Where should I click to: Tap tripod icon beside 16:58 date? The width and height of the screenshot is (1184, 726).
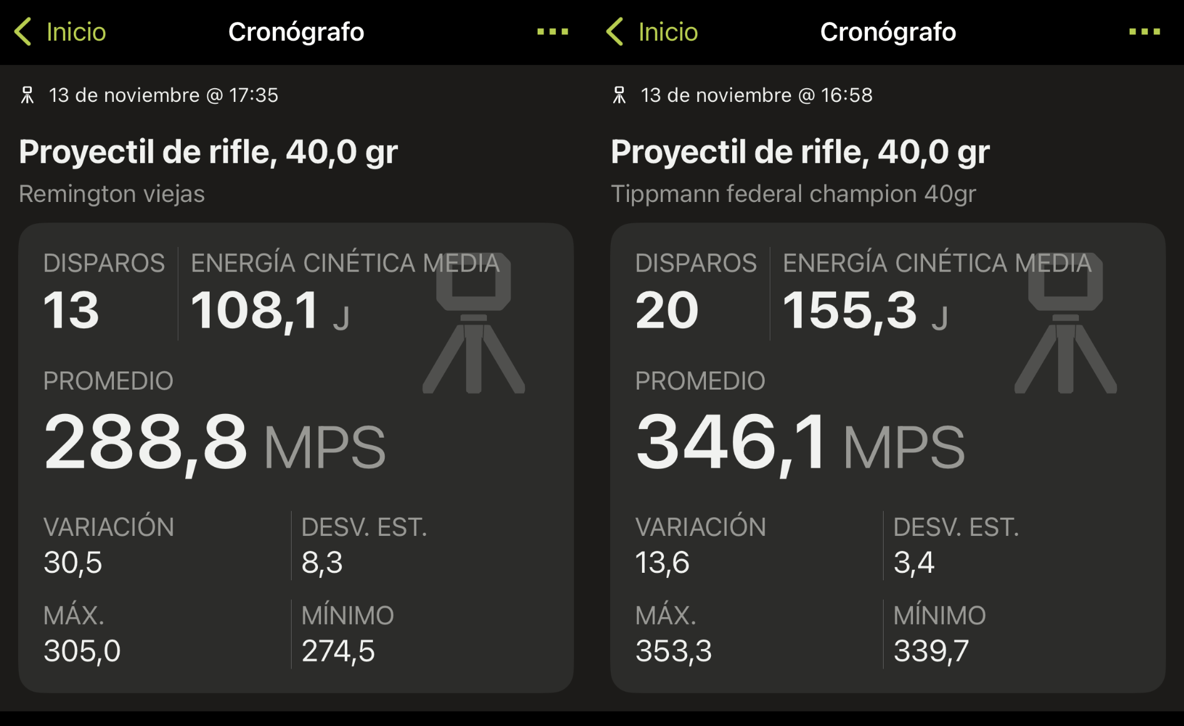click(x=619, y=96)
